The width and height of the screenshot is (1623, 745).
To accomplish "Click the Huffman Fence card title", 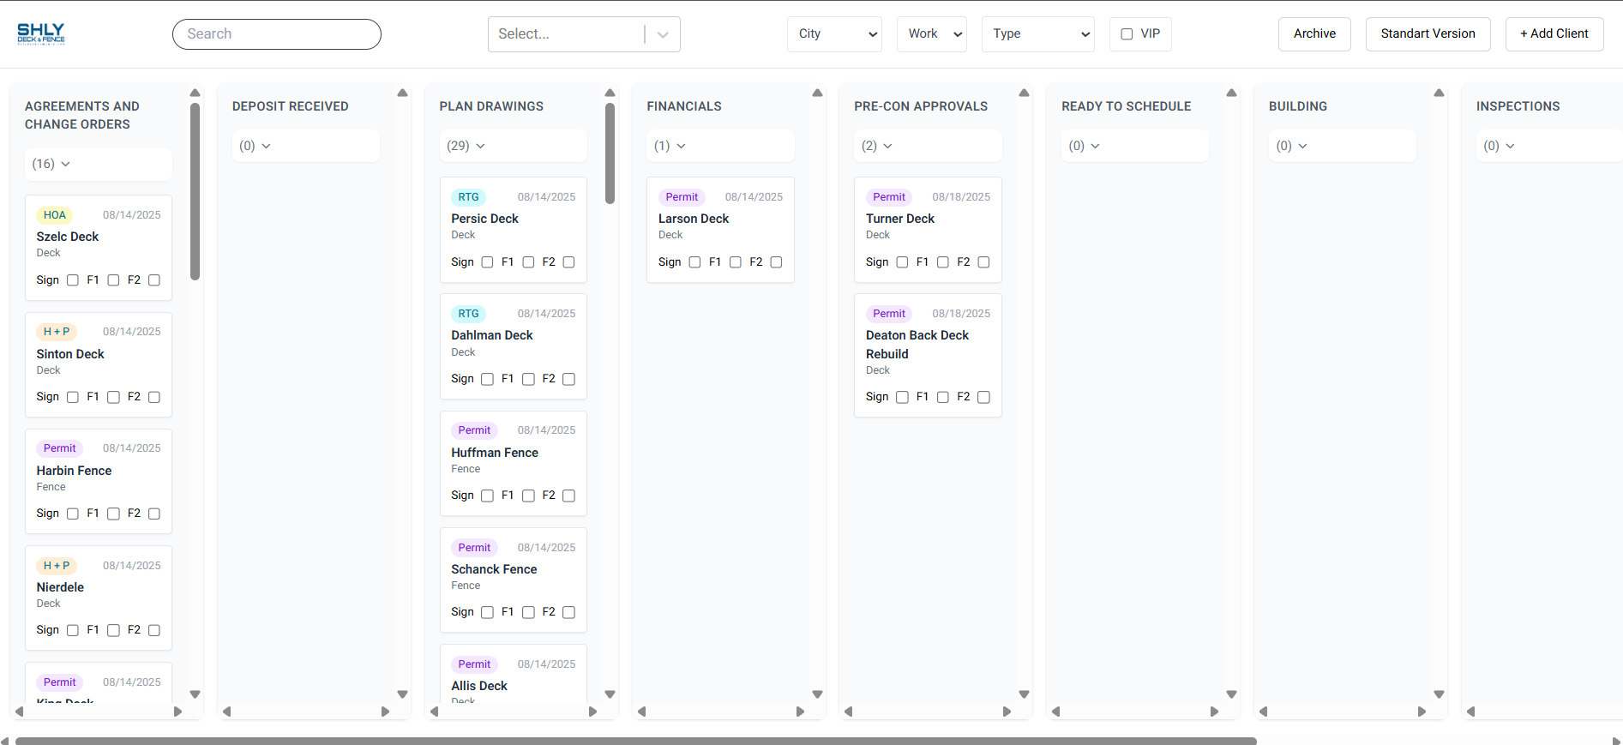I will click(495, 453).
